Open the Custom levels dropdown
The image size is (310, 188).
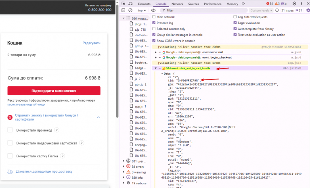(261, 10)
